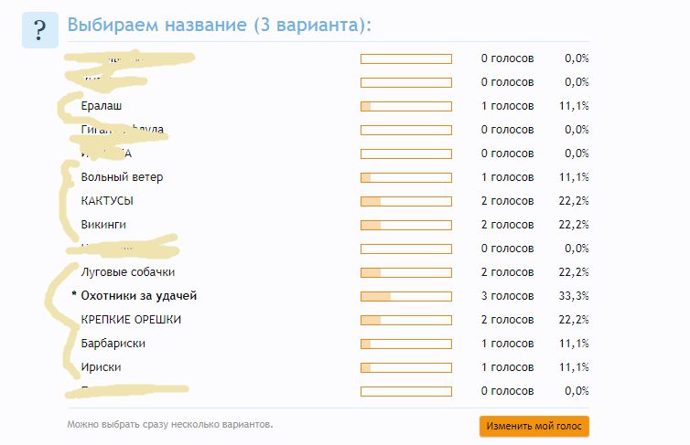Choose the "Барбариски" poll entry
690x445 pixels.
(x=113, y=344)
